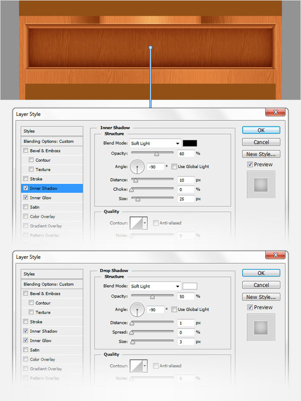The width and height of the screenshot is (301, 401).
Task: Select Inner Glow row in Drop Shadow dialog
Action: point(52,340)
